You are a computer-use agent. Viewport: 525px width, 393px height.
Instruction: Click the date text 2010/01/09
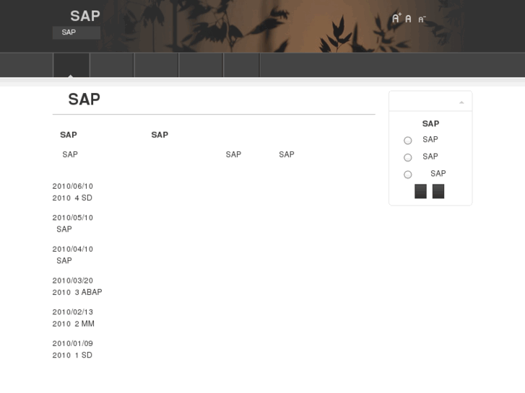pyautogui.click(x=73, y=343)
